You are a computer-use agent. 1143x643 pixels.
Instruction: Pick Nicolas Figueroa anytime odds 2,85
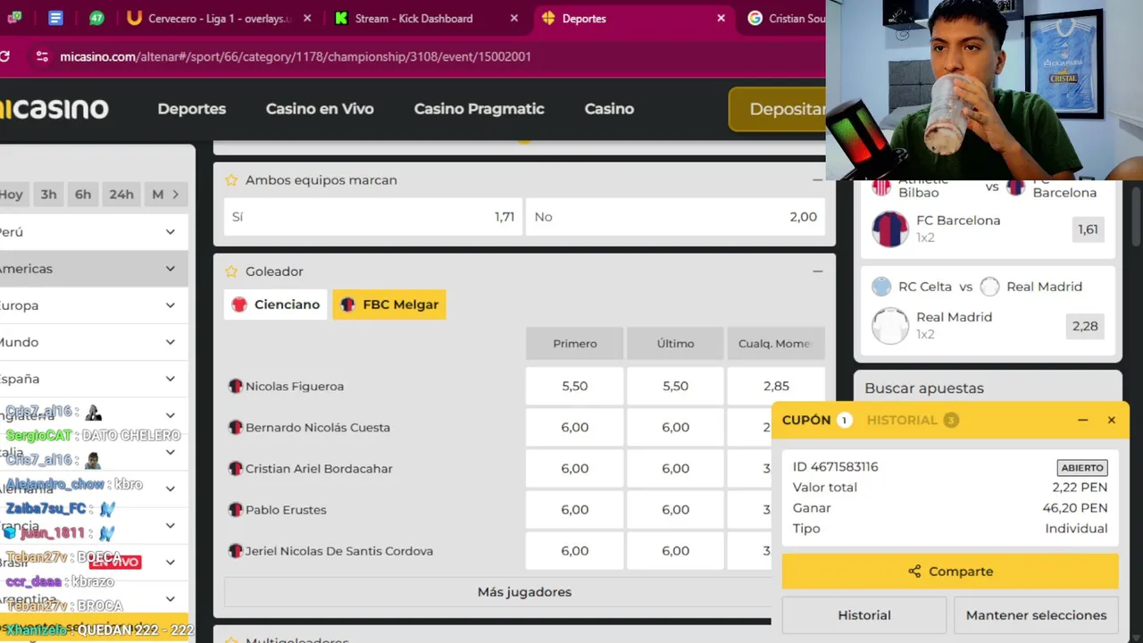776,386
